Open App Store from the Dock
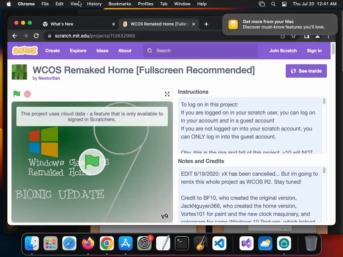 pos(126,243)
